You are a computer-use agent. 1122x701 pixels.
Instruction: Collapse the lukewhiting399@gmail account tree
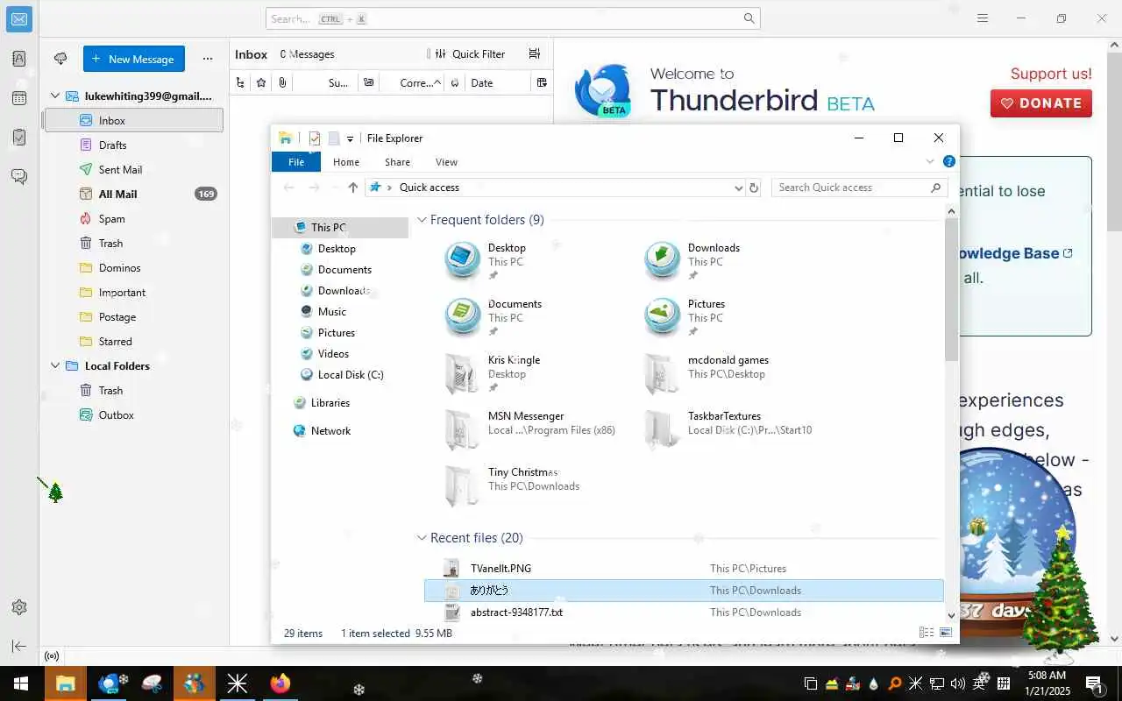click(x=55, y=96)
